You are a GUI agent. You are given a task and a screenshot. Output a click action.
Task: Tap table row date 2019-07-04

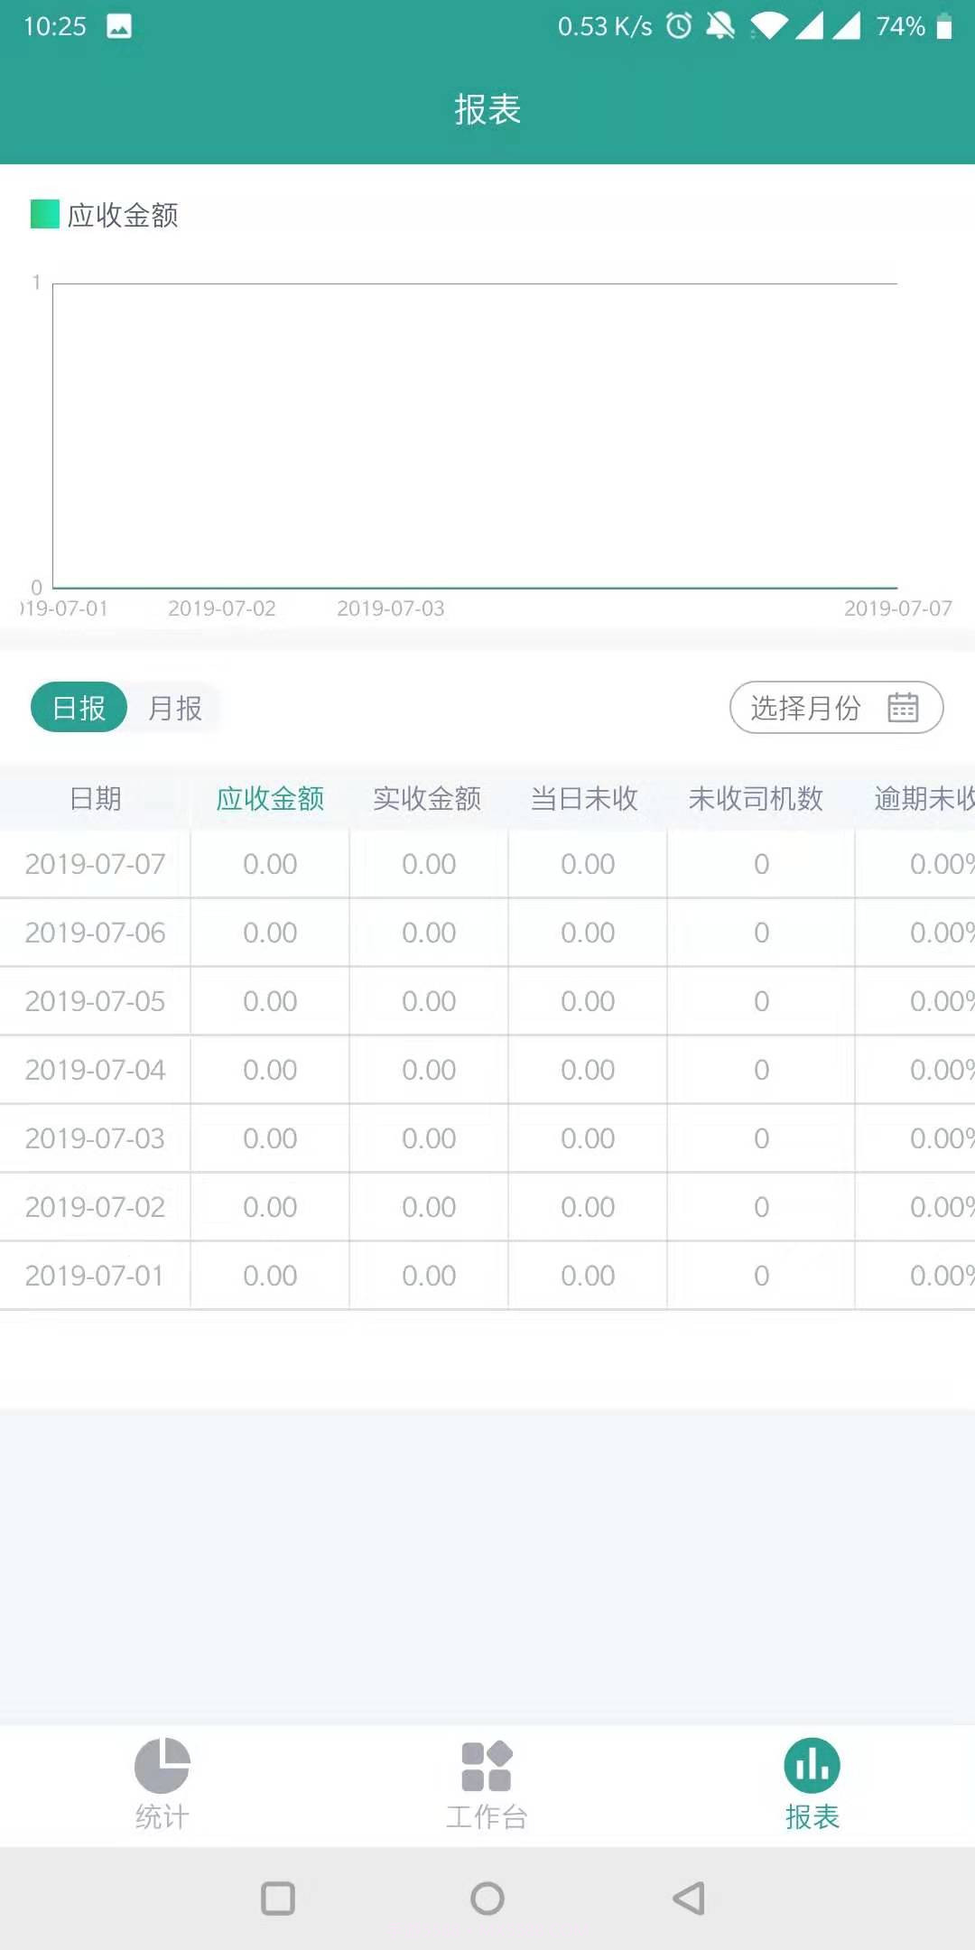(95, 1070)
